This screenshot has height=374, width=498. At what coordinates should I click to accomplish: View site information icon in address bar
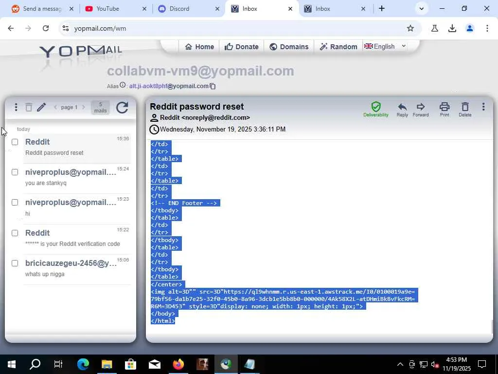pos(66,28)
